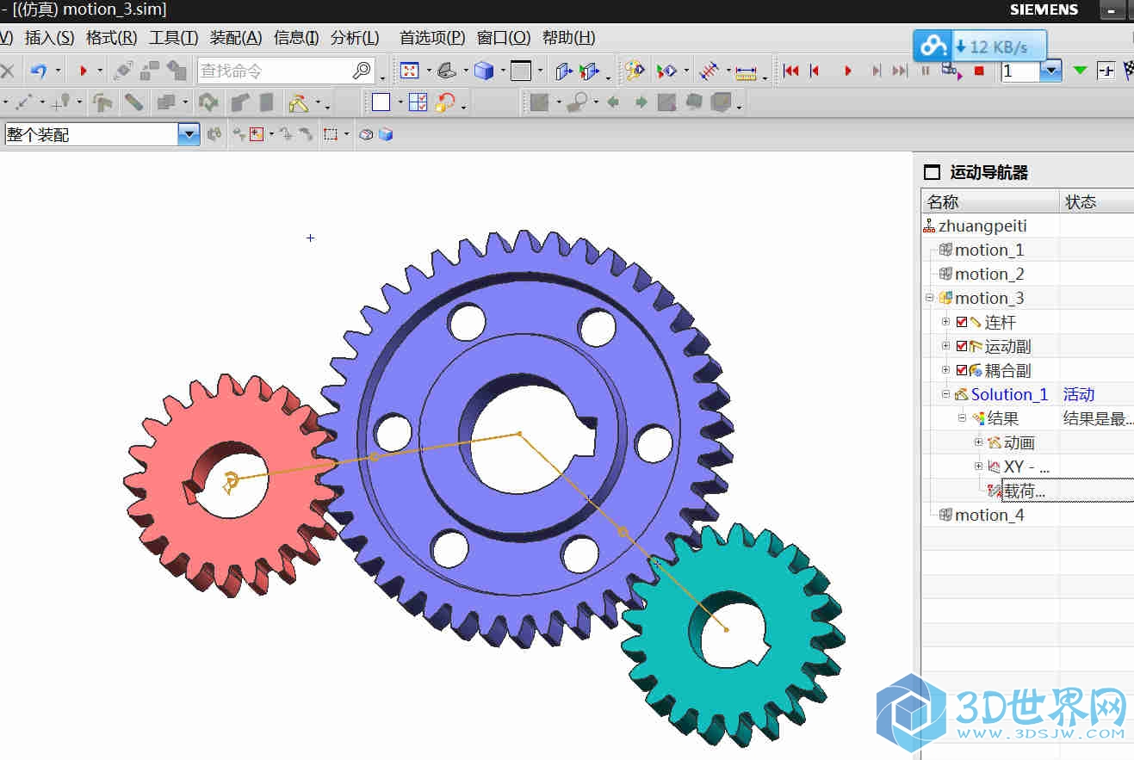This screenshot has height=760, width=1134.
Task: Collapse the 结果 node
Action: click(962, 418)
